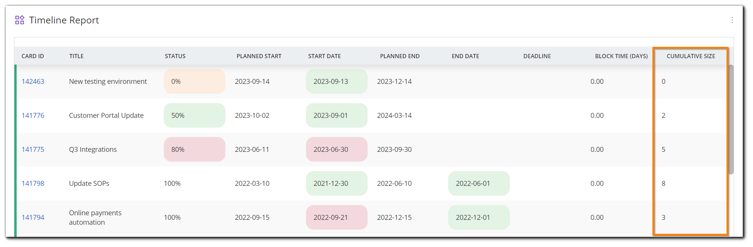The image size is (753, 247).
Task: Open the three-dot options menu
Action: pos(733,20)
